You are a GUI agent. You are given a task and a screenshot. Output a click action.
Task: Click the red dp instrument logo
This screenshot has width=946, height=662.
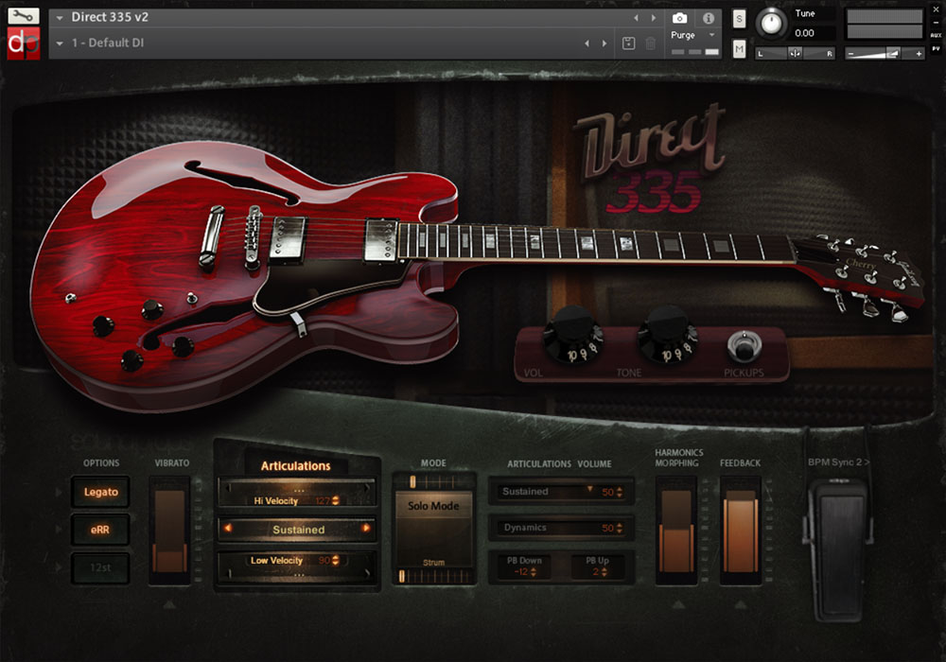click(23, 44)
